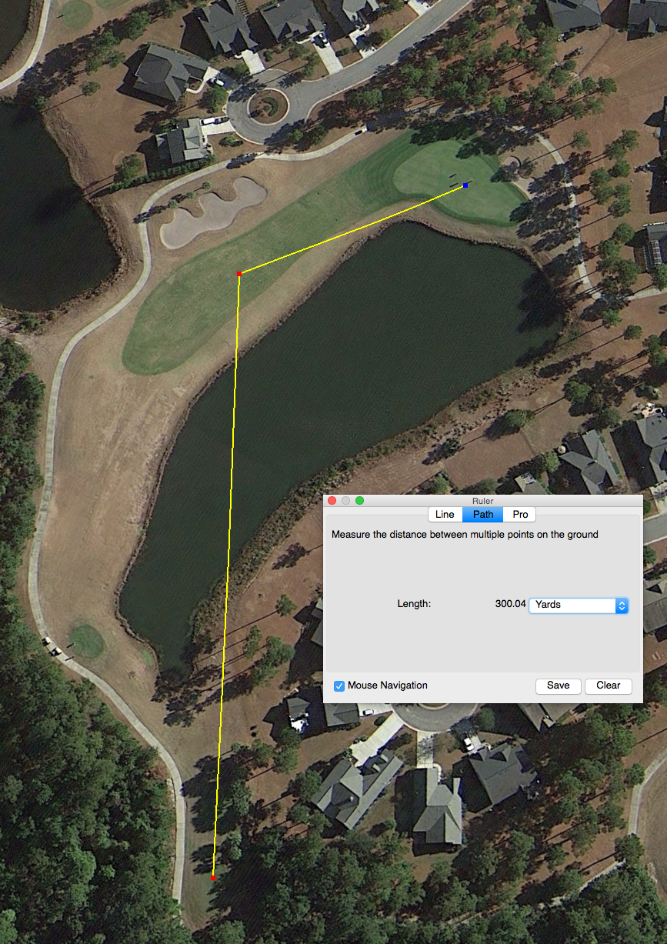Switch to the Line tab
Screen dimensions: 667x944
pyautogui.click(x=445, y=515)
